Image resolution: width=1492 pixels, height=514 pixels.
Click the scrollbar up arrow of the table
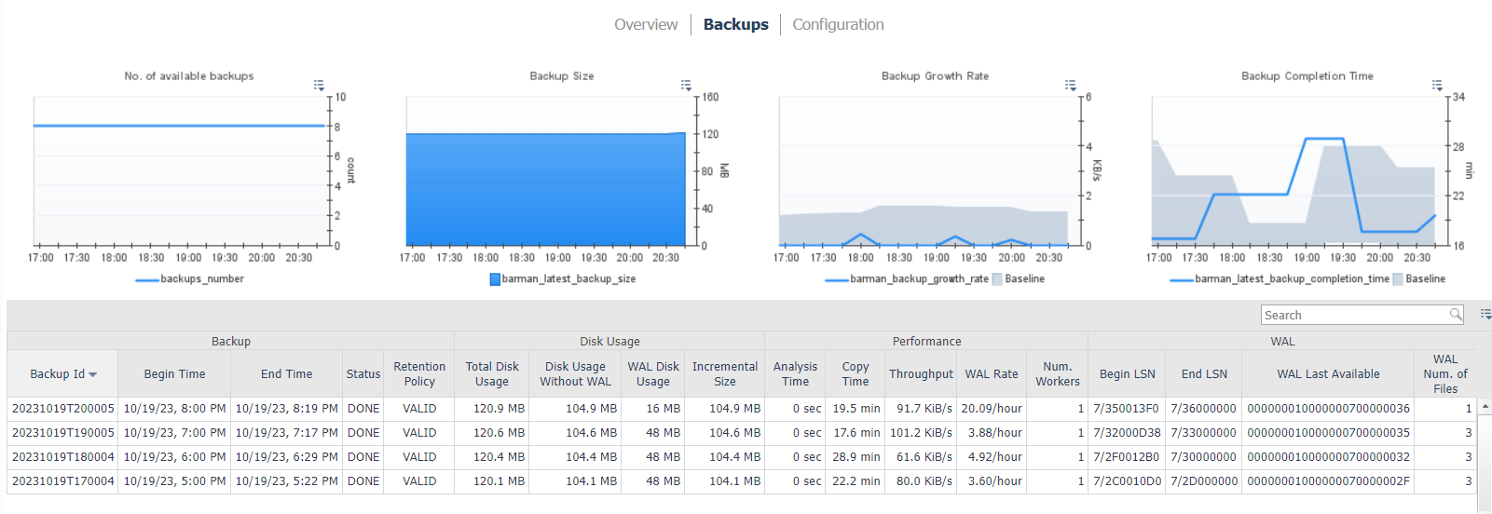(1485, 407)
